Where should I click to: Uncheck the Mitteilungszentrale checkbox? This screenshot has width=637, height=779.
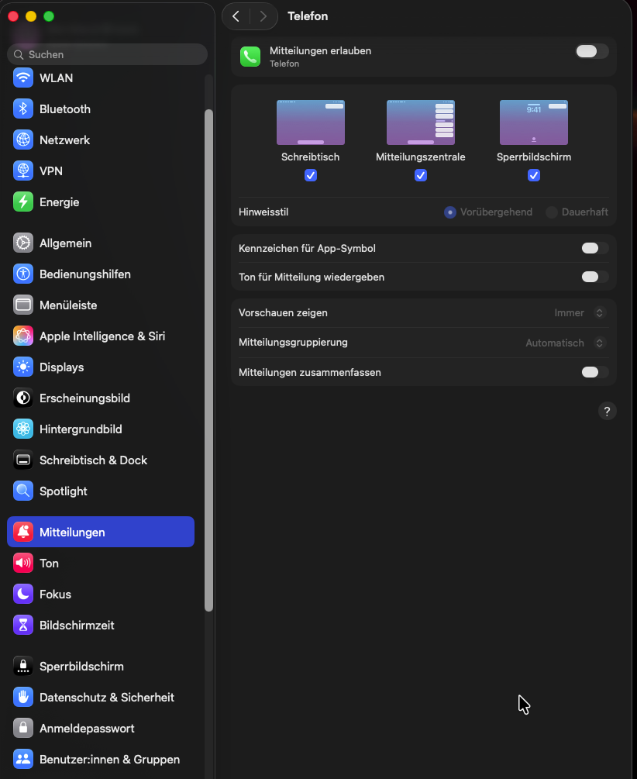tap(420, 175)
